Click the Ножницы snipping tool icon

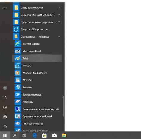(18, 102)
